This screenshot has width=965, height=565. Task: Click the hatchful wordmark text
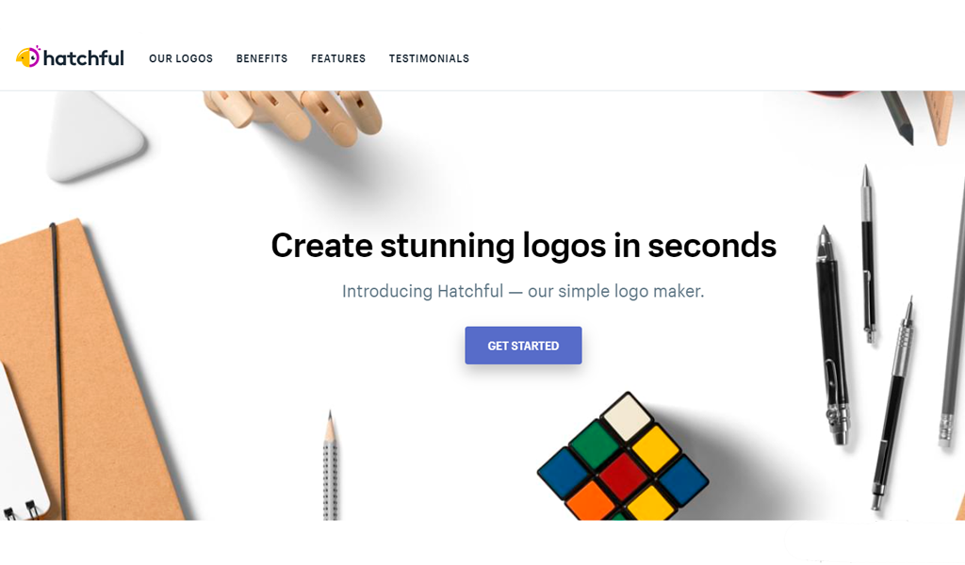pyautogui.click(x=84, y=57)
